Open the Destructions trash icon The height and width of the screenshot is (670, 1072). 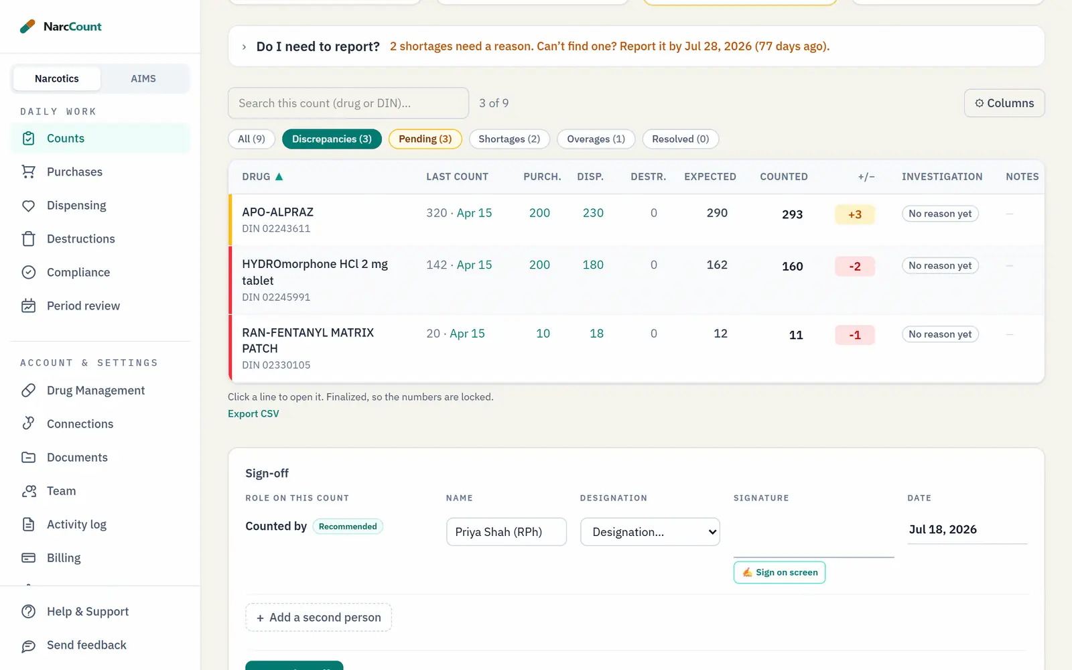(x=28, y=239)
